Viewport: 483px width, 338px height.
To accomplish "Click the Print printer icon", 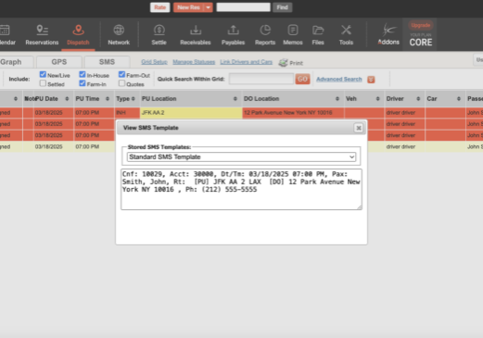I will [283, 63].
